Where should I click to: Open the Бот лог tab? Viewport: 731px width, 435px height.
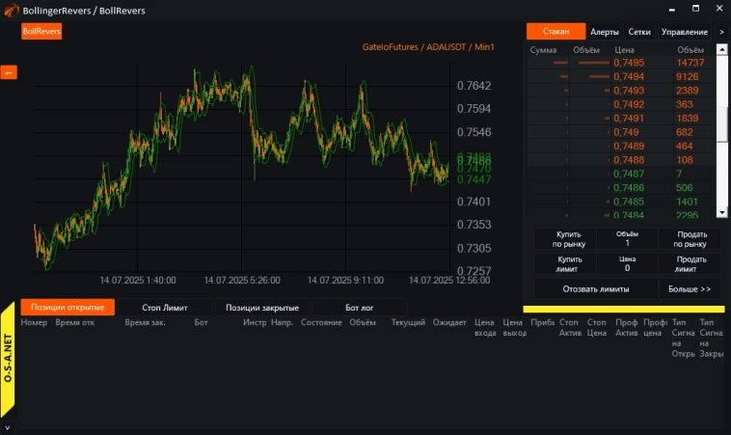[x=358, y=307]
